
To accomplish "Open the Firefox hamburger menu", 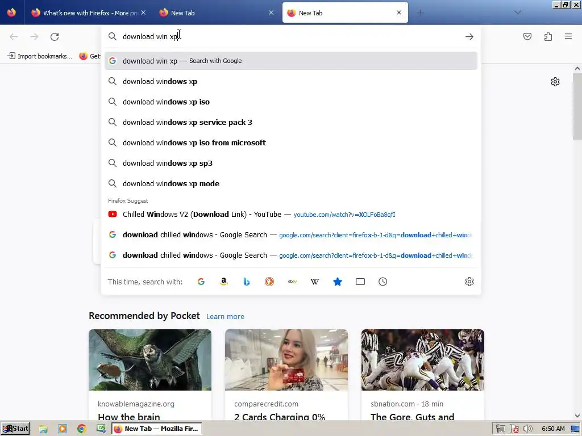I will [x=568, y=36].
